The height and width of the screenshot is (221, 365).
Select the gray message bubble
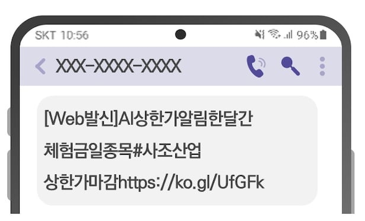tap(177, 151)
